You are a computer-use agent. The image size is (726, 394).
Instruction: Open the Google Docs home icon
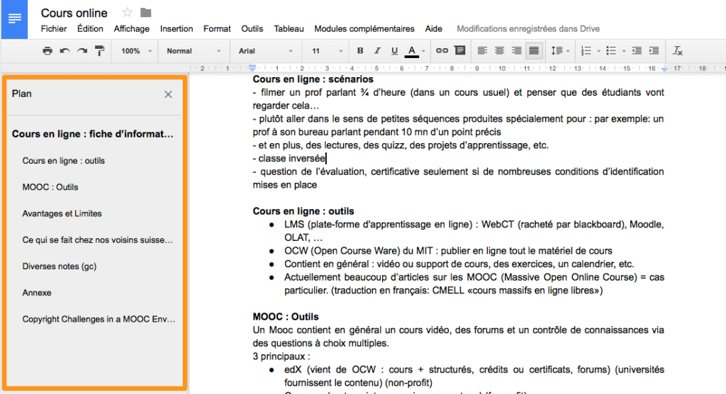click(14, 19)
